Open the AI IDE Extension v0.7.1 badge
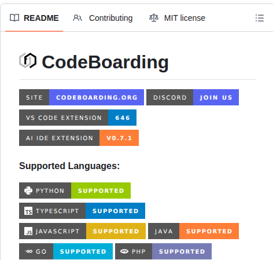273x260 pixels. coord(79,138)
